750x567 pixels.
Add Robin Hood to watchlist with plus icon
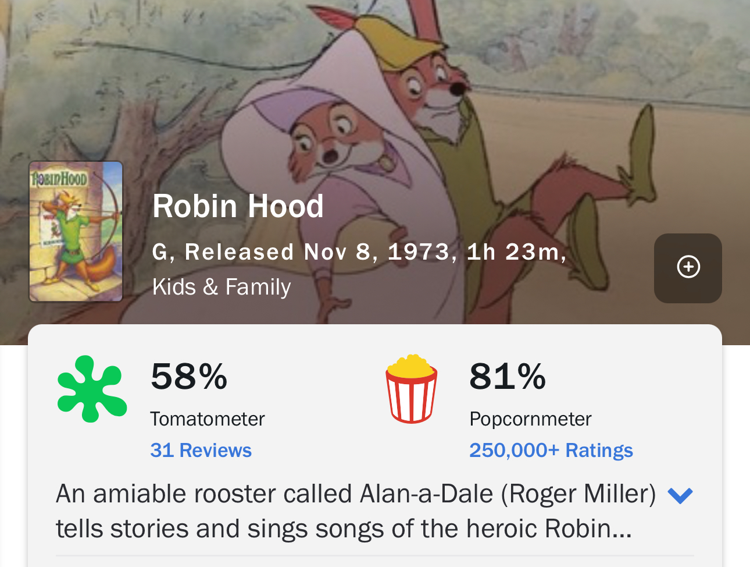688,268
